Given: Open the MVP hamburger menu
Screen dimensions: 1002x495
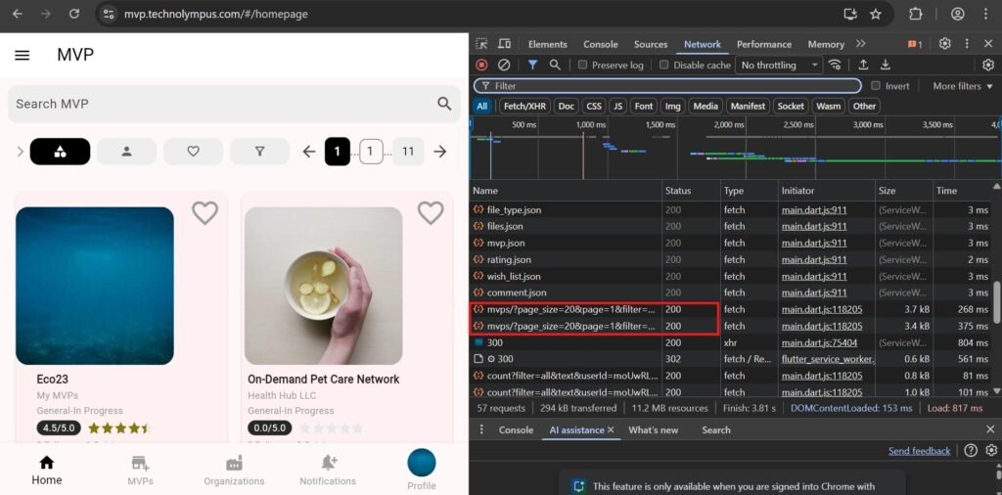Looking at the screenshot, I should pos(23,55).
